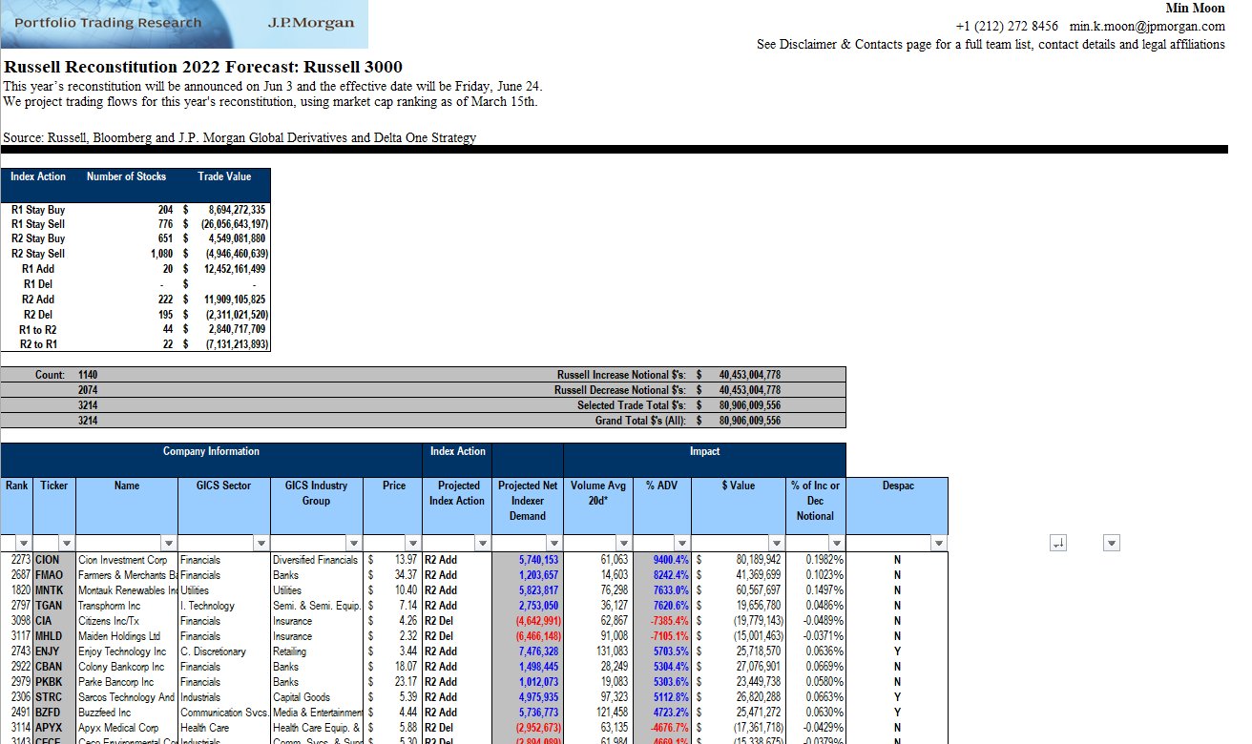
Task: Click the Russell Increase Notional $'s label
Action: [x=620, y=375]
